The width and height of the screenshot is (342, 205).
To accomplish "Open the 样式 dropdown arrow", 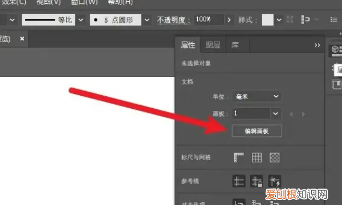I will tap(279, 20).
